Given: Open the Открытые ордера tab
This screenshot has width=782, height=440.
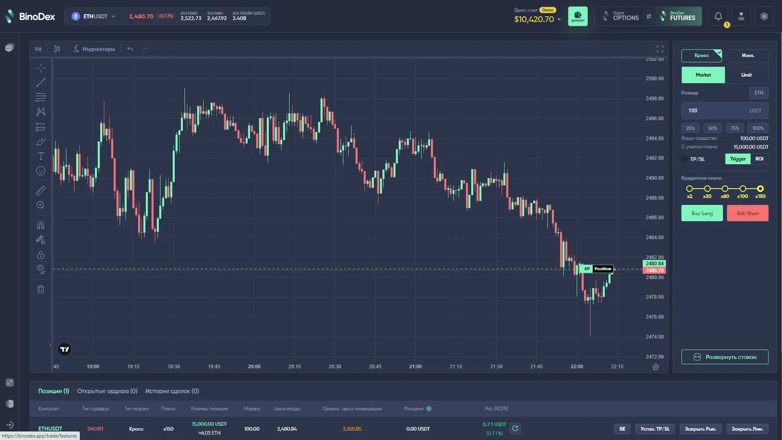Looking at the screenshot, I should [107, 391].
